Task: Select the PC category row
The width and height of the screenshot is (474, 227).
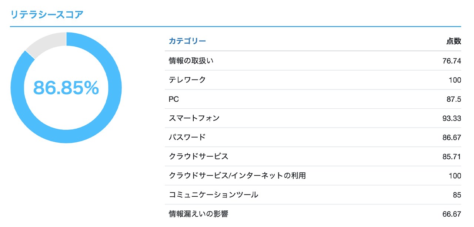Action: (x=313, y=99)
